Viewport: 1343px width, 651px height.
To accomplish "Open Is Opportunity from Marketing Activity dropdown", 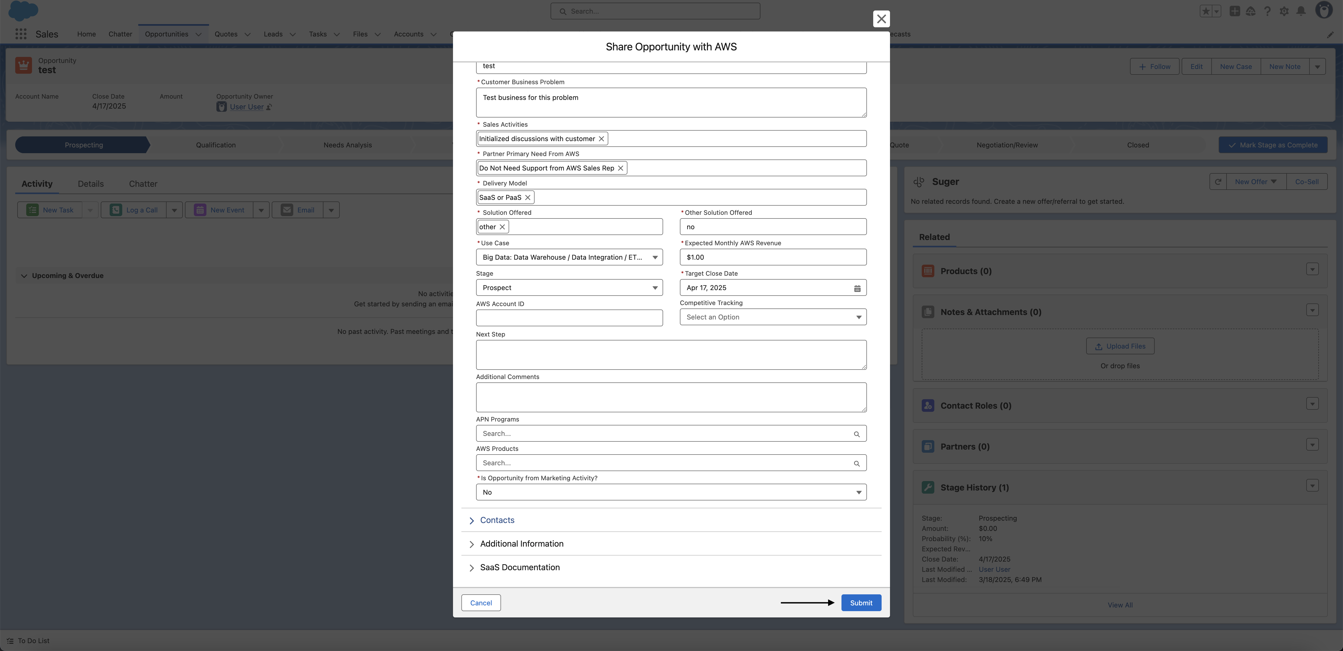I will pyautogui.click(x=670, y=492).
